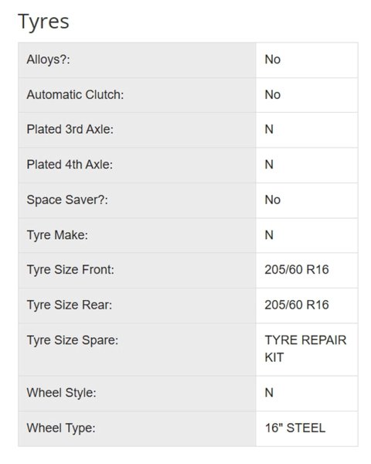Click the TYRE REPAIR KIT value

click(305, 349)
